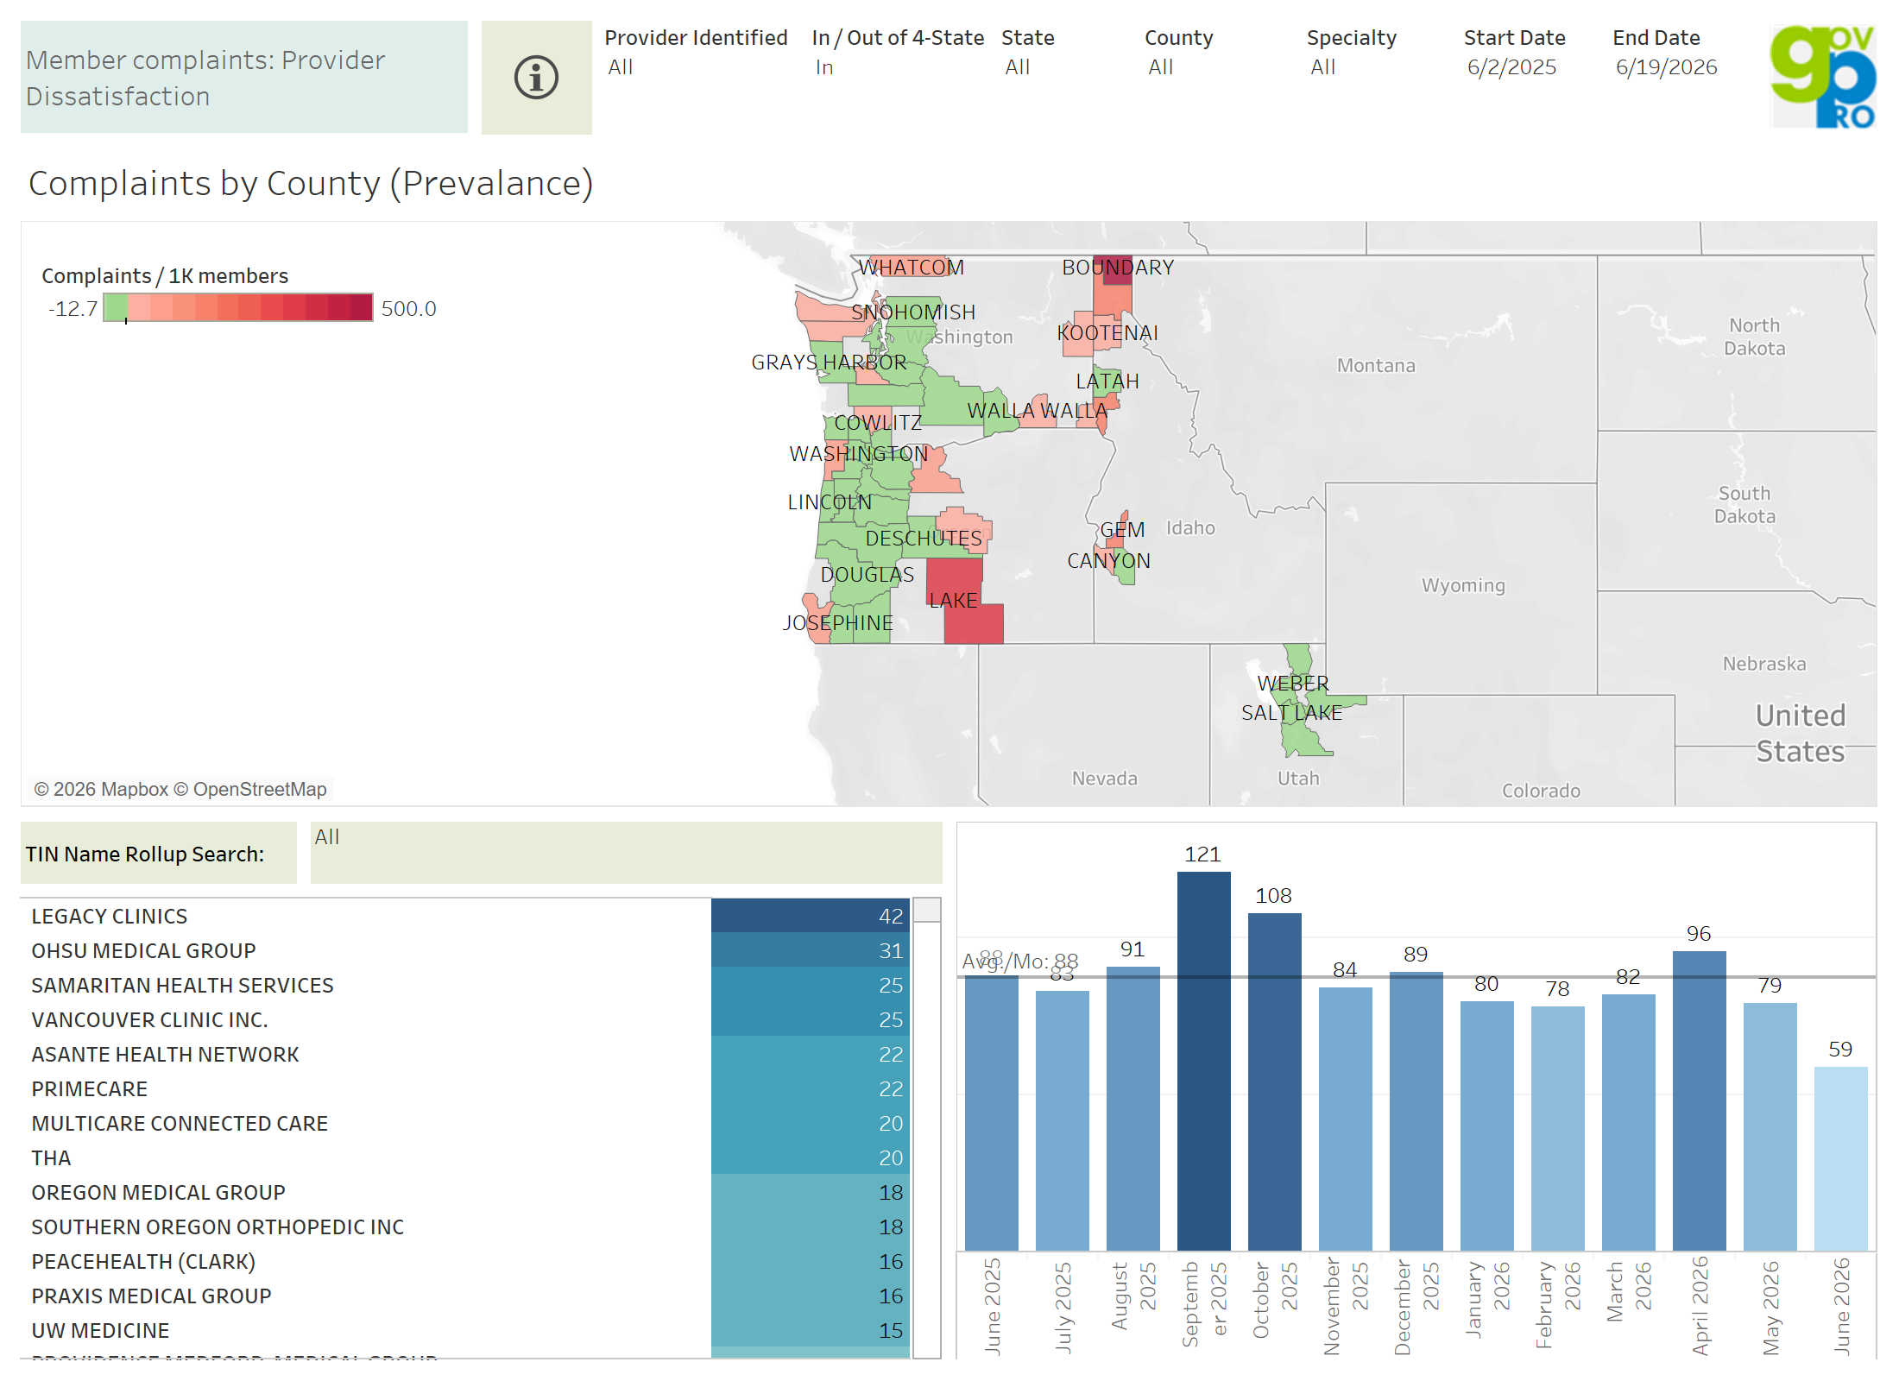This screenshot has height=1381, width=1899.
Task: Click the LEGACY CLINICS count bar 42
Action: [x=811, y=916]
